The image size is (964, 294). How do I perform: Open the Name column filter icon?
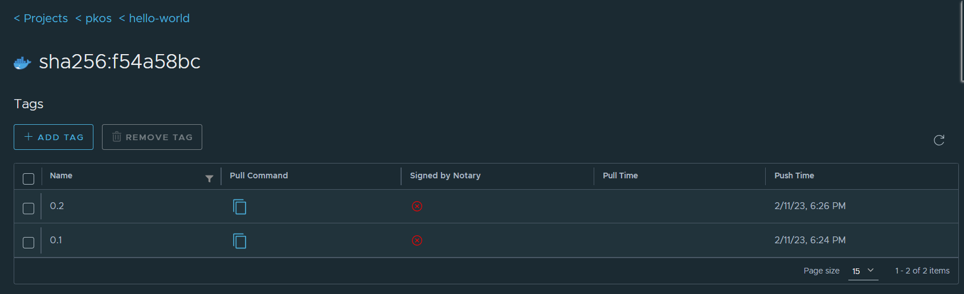pyautogui.click(x=209, y=178)
